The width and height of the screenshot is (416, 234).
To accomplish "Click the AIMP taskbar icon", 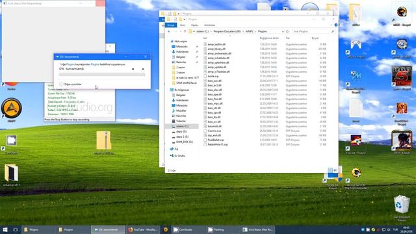I will pyautogui.click(x=166, y=229).
